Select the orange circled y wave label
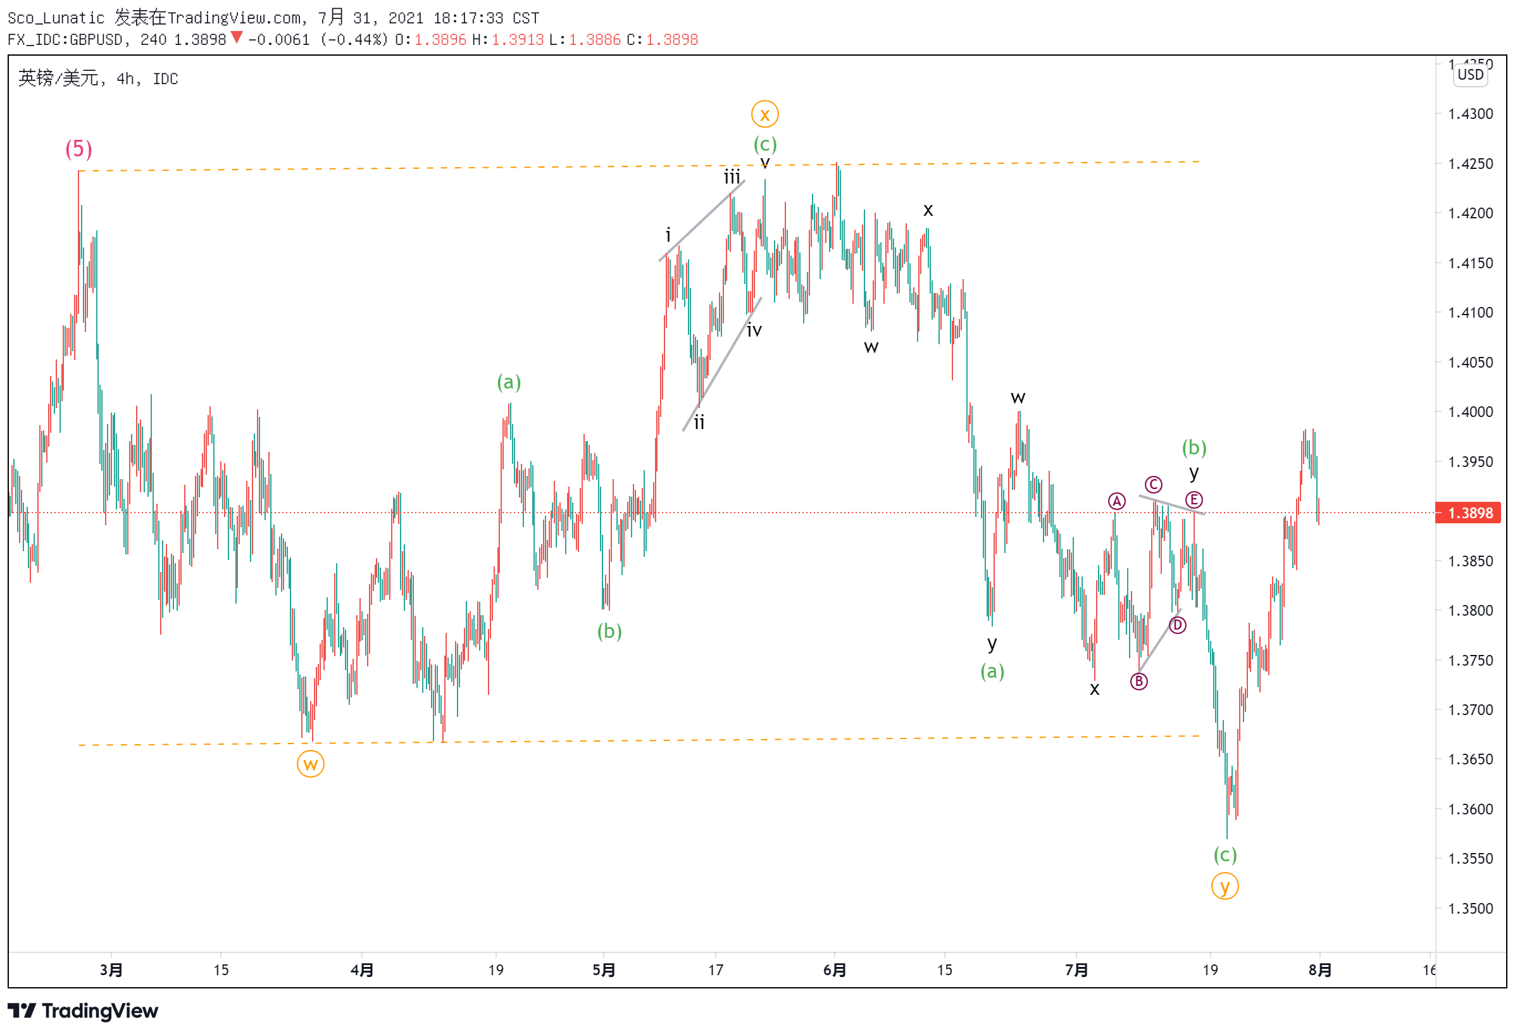The image size is (1515, 1034). coord(1225,886)
